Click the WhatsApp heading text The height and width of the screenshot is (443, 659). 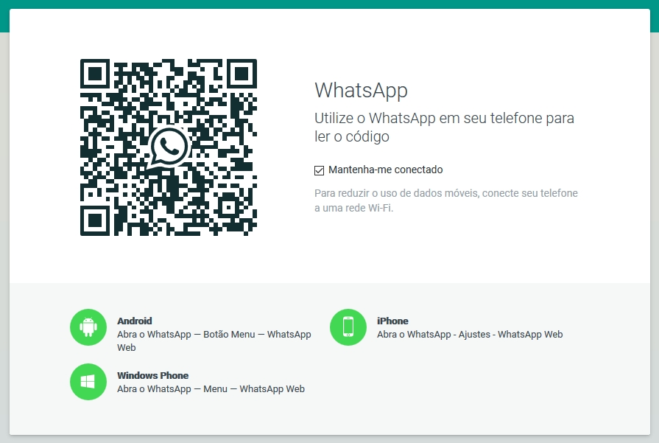click(361, 90)
